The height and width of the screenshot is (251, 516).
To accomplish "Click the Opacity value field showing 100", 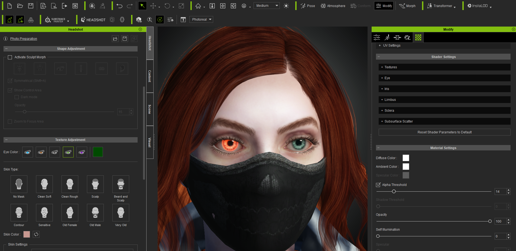I will click(500, 221).
